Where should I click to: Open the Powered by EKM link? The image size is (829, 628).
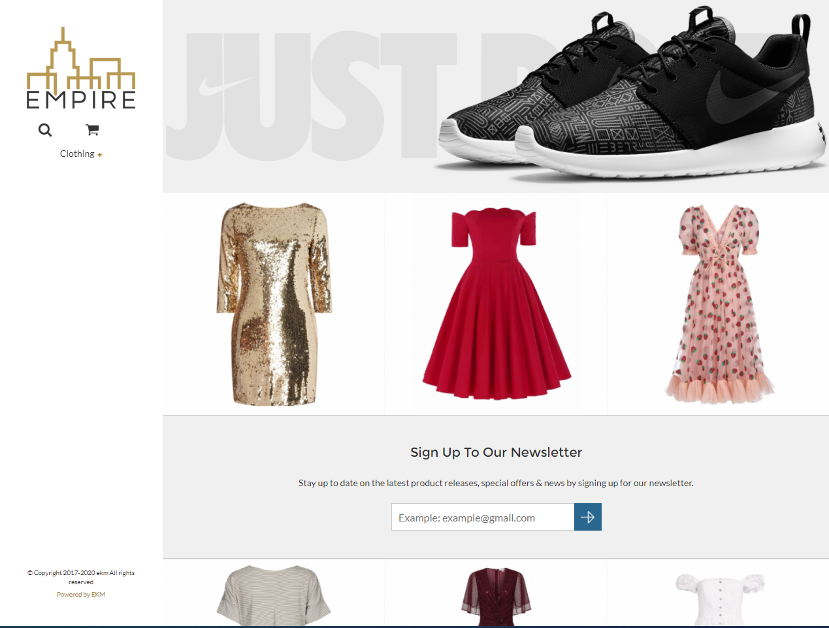81,595
